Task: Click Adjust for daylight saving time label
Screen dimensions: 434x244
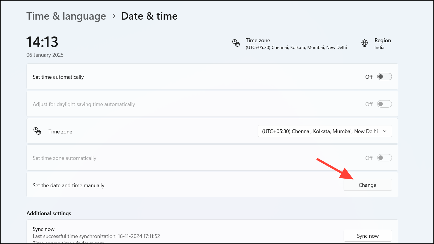Action: coord(84,104)
